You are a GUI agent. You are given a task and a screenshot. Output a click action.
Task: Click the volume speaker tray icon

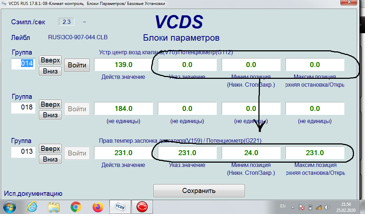(x=327, y=207)
